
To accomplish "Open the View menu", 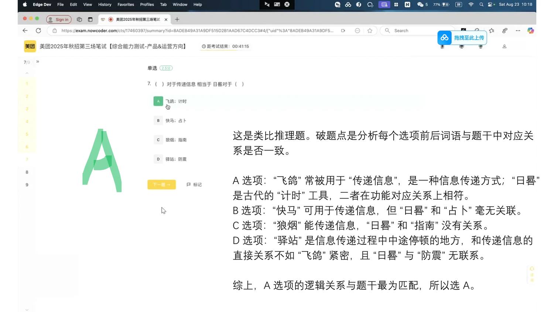I will 88,4.
